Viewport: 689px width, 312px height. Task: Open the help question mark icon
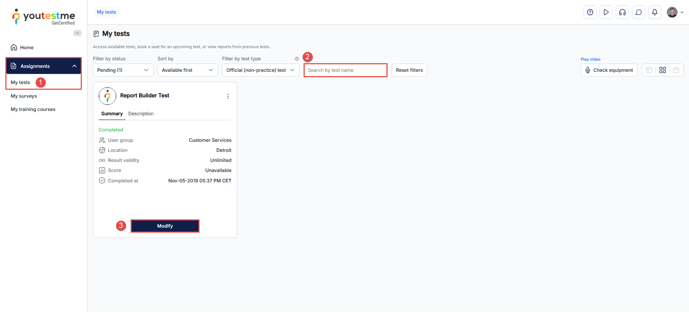590,12
